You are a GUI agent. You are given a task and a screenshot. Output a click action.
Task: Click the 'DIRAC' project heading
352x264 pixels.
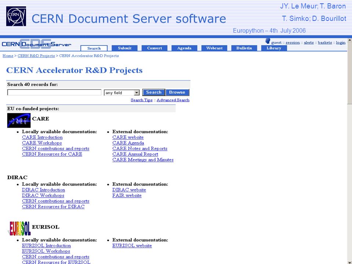pos(17,177)
